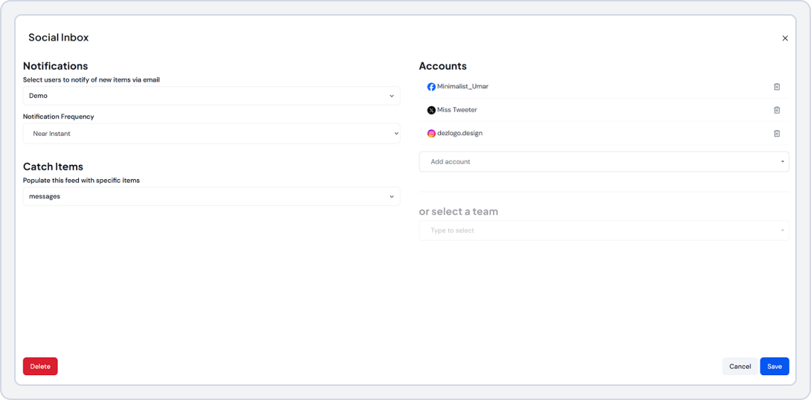Open the Demo users dropdown
Viewport: 811px width, 400px height.
coord(211,96)
